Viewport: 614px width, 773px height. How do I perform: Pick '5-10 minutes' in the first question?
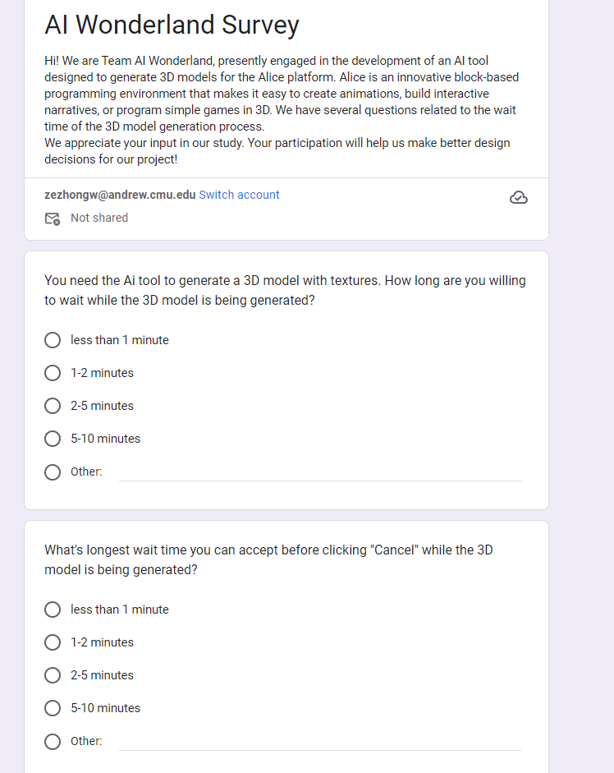pos(53,439)
